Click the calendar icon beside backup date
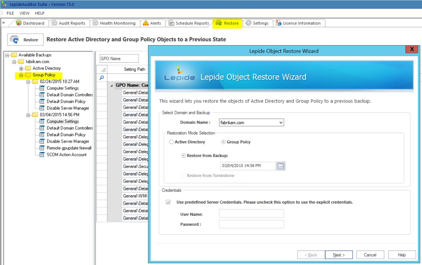This screenshot has height=265, width=422. [281, 166]
